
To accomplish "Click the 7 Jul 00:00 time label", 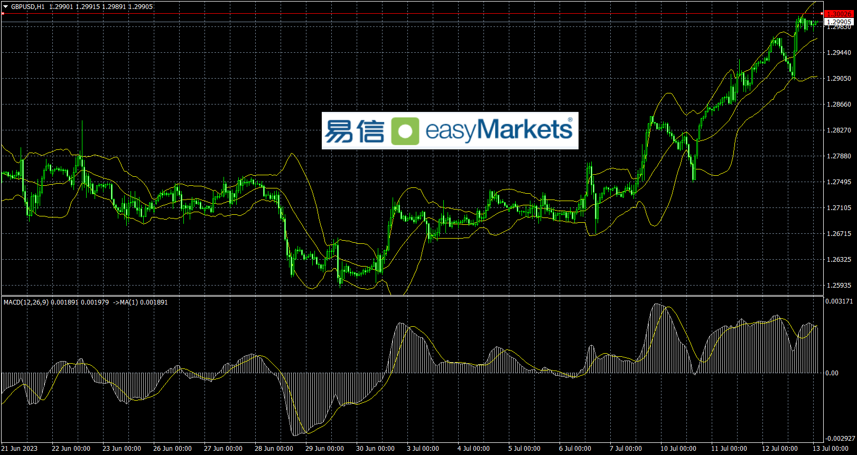I will (626, 449).
